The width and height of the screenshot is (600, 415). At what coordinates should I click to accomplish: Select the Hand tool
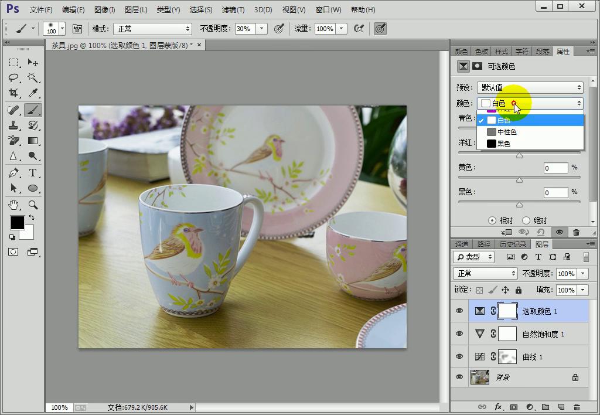(13, 205)
